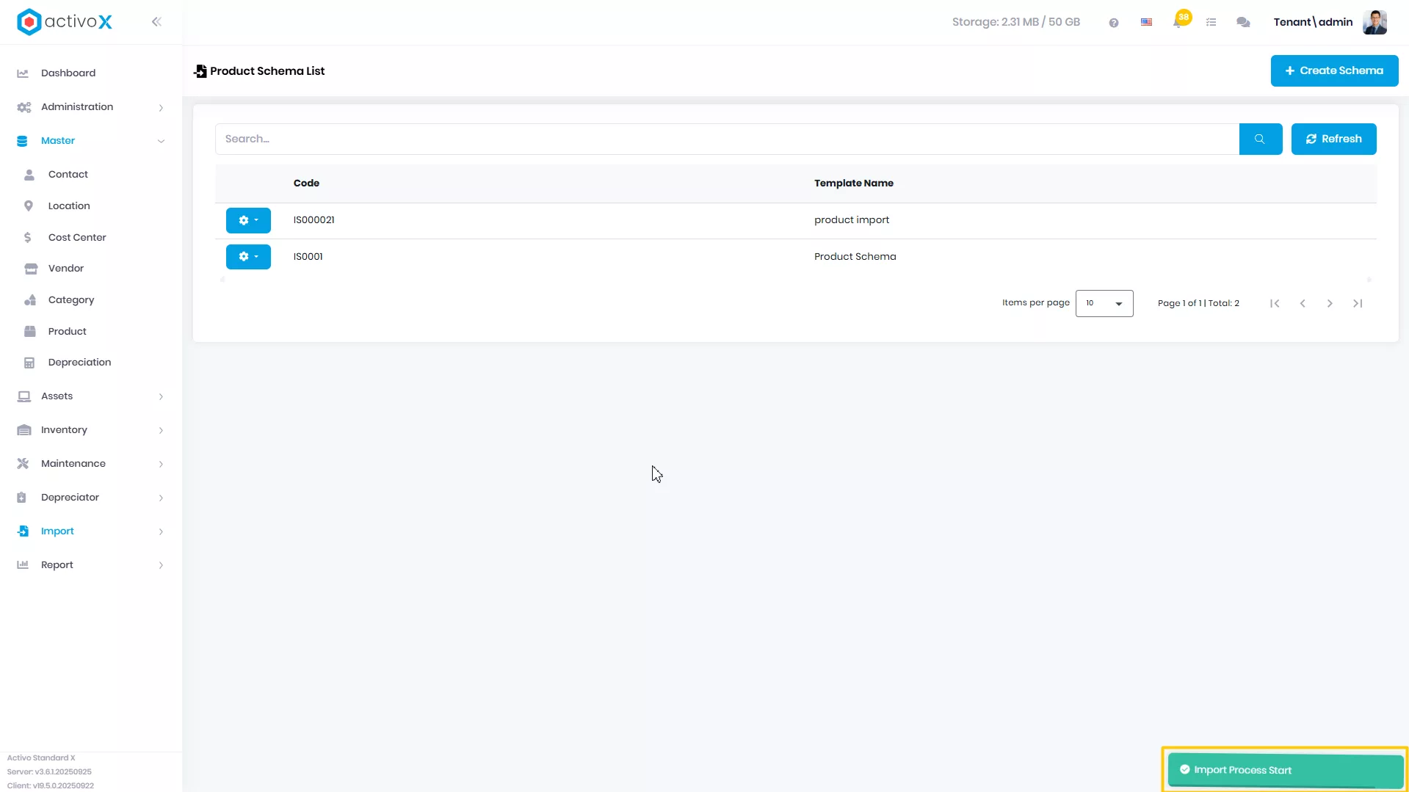Click the Product Schema List title icon
Screen dimensions: 1409x792
pyautogui.click(x=200, y=71)
